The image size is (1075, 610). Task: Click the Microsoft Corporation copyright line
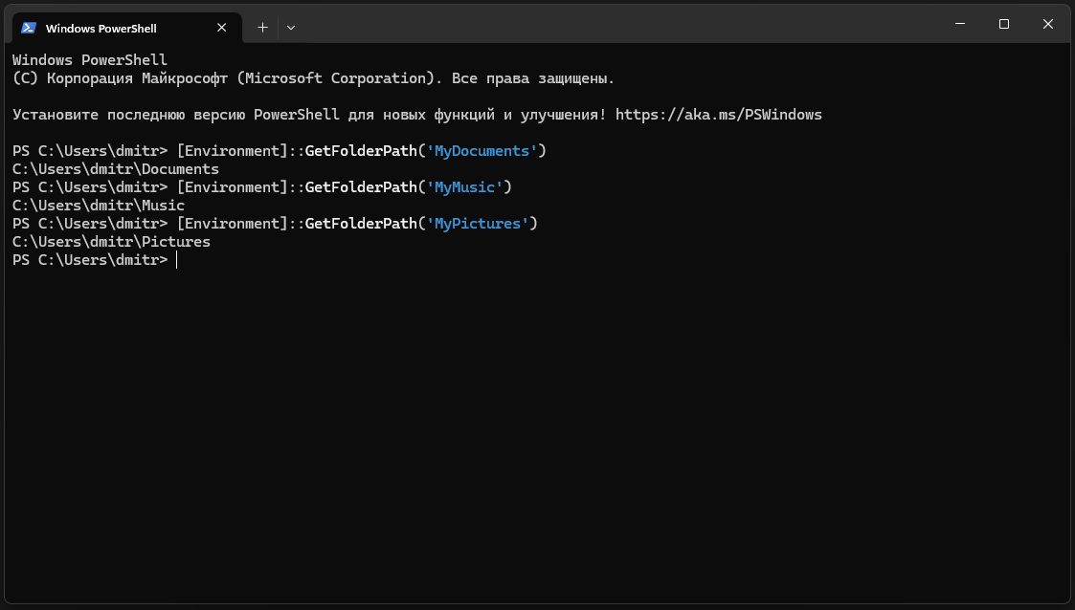point(313,78)
